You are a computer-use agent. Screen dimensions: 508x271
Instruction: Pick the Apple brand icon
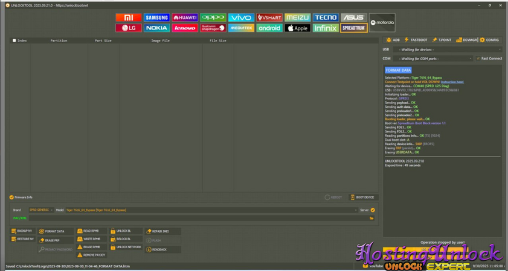(x=297, y=28)
